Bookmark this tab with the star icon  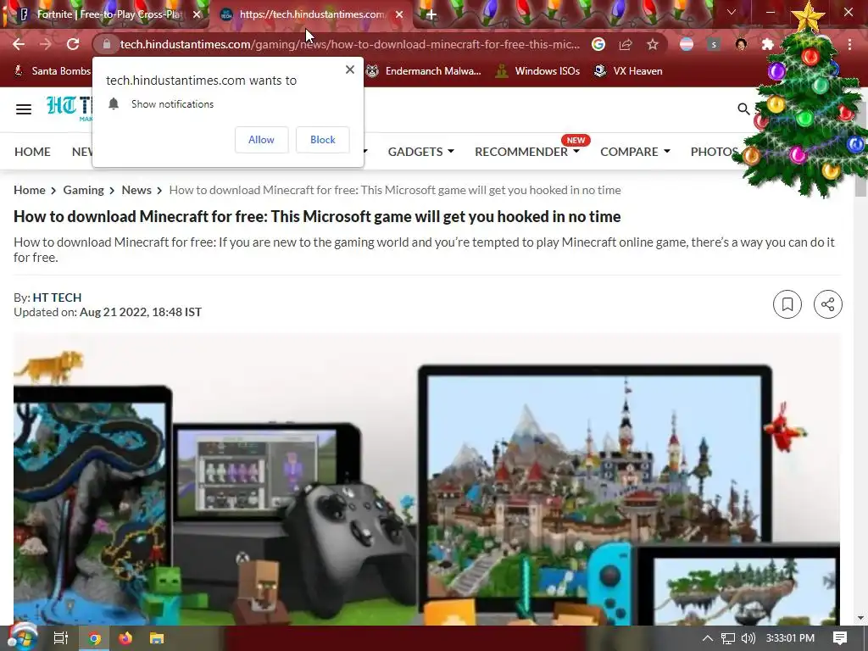(x=653, y=44)
